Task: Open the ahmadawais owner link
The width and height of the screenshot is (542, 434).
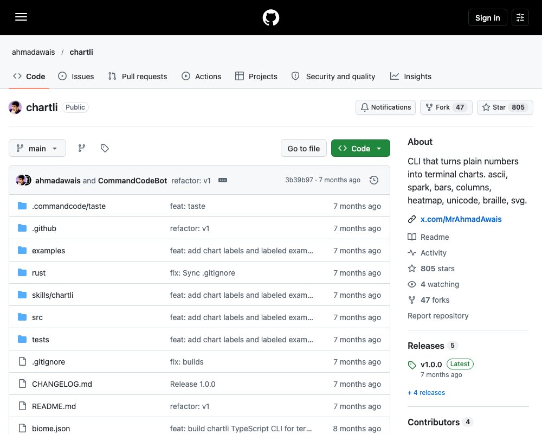Action: pyautogui.click(x=33, y=52)
